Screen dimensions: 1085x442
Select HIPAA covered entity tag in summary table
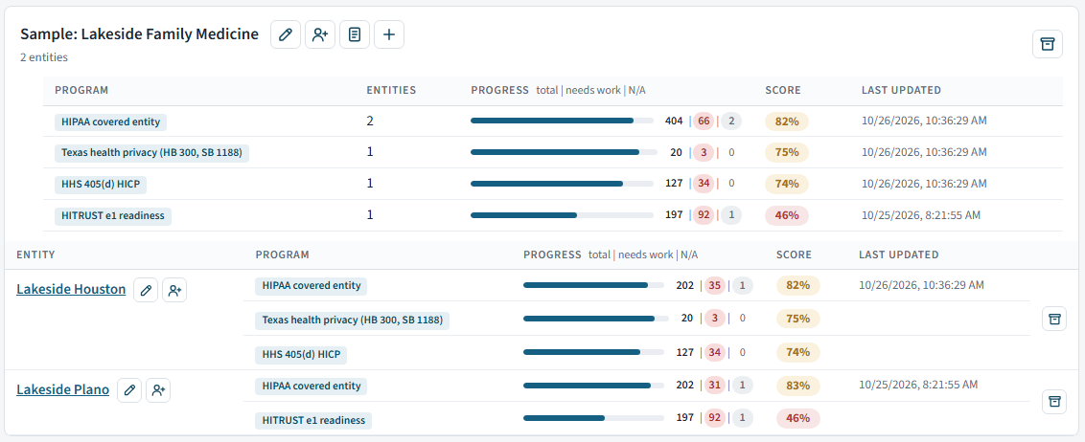tap(111, 122)
